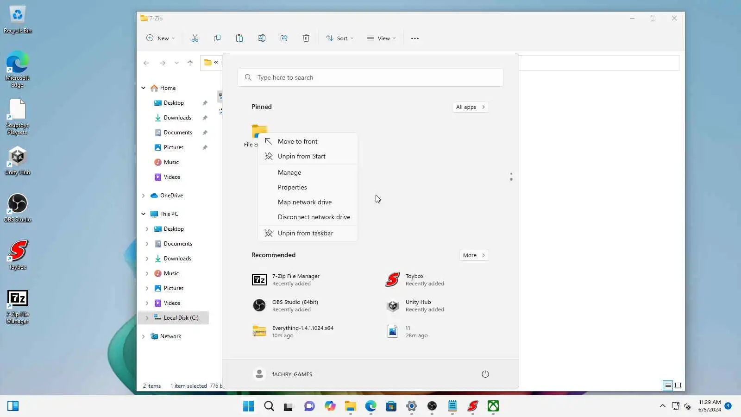Select Unpin from Start
This screenshot has width=741, height=417.
click(x=308, y=156)
